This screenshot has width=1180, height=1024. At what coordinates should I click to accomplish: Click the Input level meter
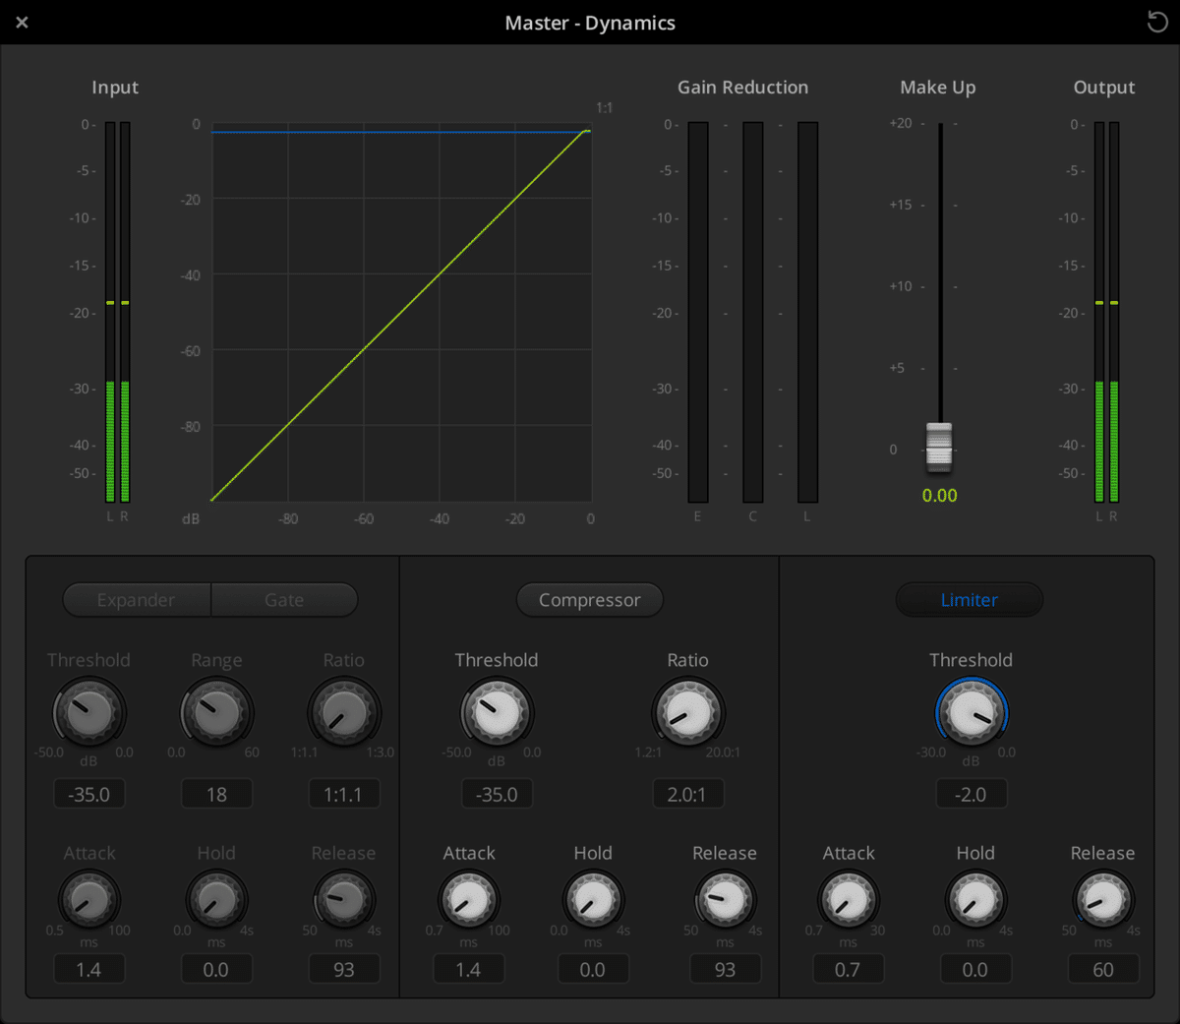point(117,313)
